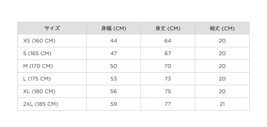Click body length value 70 for M
This screenshot has height=127, width=267.
tap(168, 66)
